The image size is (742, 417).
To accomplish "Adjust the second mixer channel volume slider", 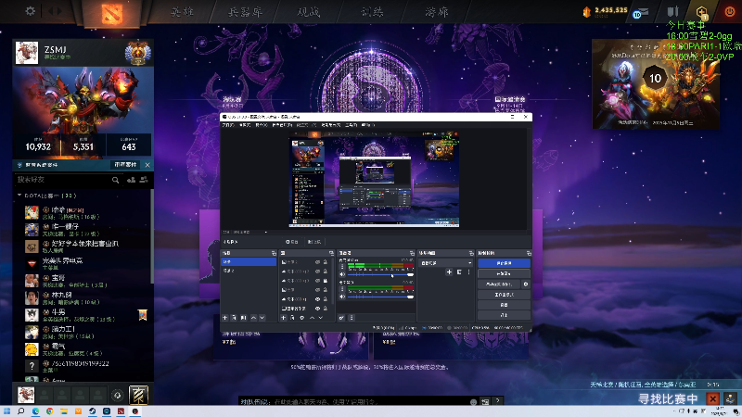I will click(380, 297).
